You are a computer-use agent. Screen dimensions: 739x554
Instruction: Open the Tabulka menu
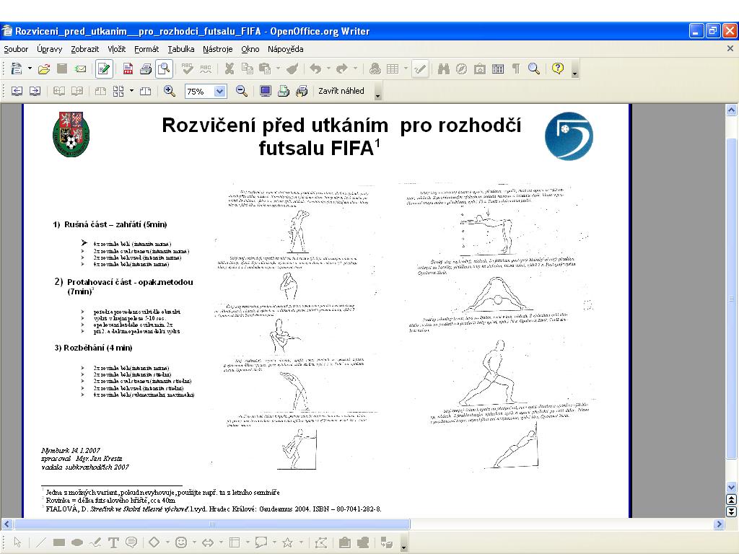click(x=181, y=49)
